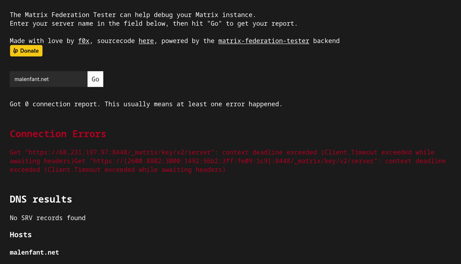This screenshot has width=461, height=264.
Task: Open the f0x author link
Action: pos(83,41)
